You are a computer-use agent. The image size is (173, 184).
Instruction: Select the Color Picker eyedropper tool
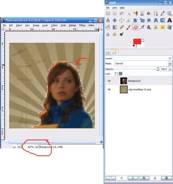click(162, 13)
